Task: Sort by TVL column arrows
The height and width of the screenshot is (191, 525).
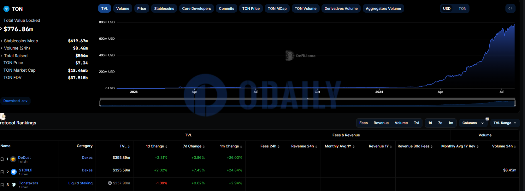Action: click(x=129, y=146)
